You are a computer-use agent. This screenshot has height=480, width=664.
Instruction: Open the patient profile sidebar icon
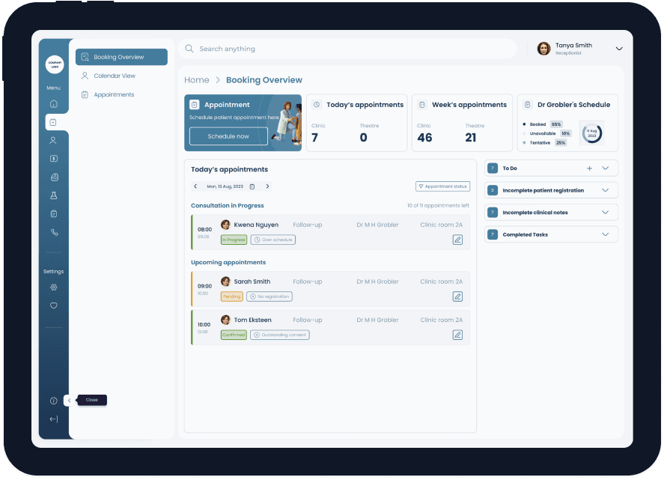53,140
